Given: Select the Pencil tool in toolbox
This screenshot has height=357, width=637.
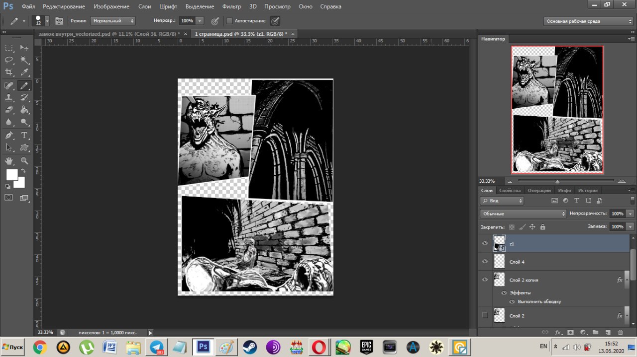Looking at the screenshot, I should pos(24,85).
